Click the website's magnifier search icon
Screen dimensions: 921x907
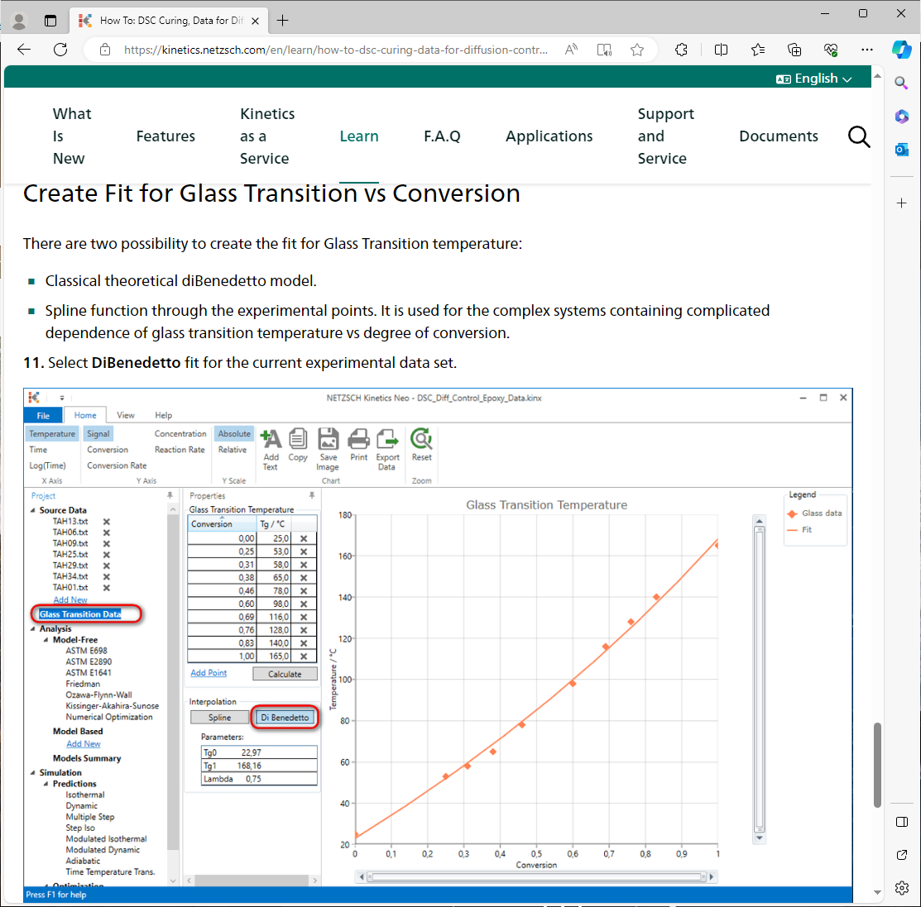[859, 136]
